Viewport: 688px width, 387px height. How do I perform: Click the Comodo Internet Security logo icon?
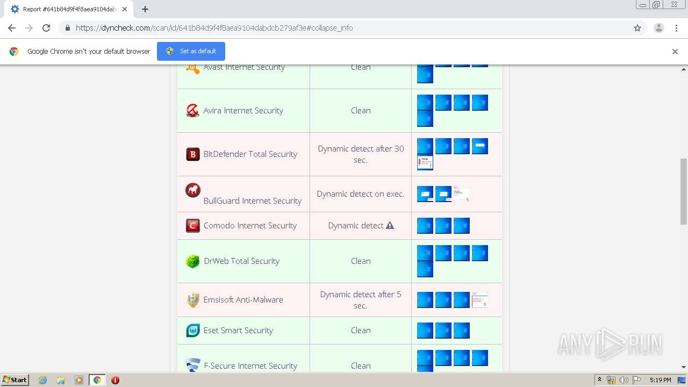(192, 226)
